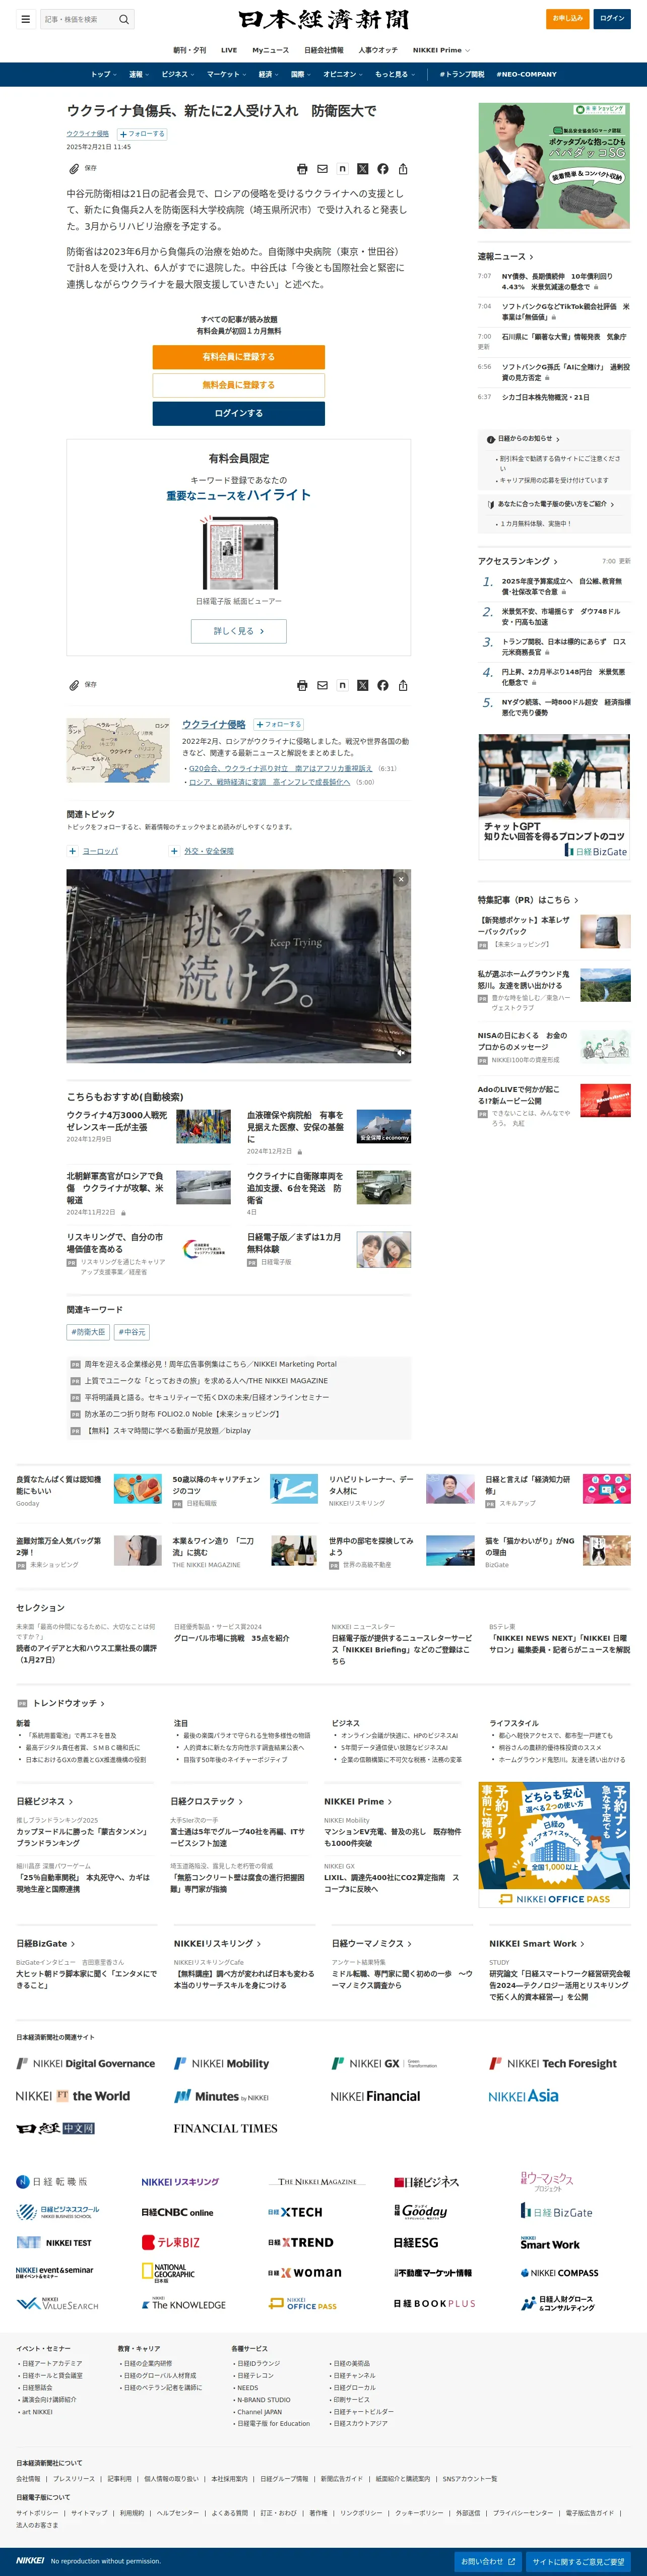Screen dimensions: 647x2576
Task: Open 日経会社情報 menu item
Action: click(x=324, y=50)
